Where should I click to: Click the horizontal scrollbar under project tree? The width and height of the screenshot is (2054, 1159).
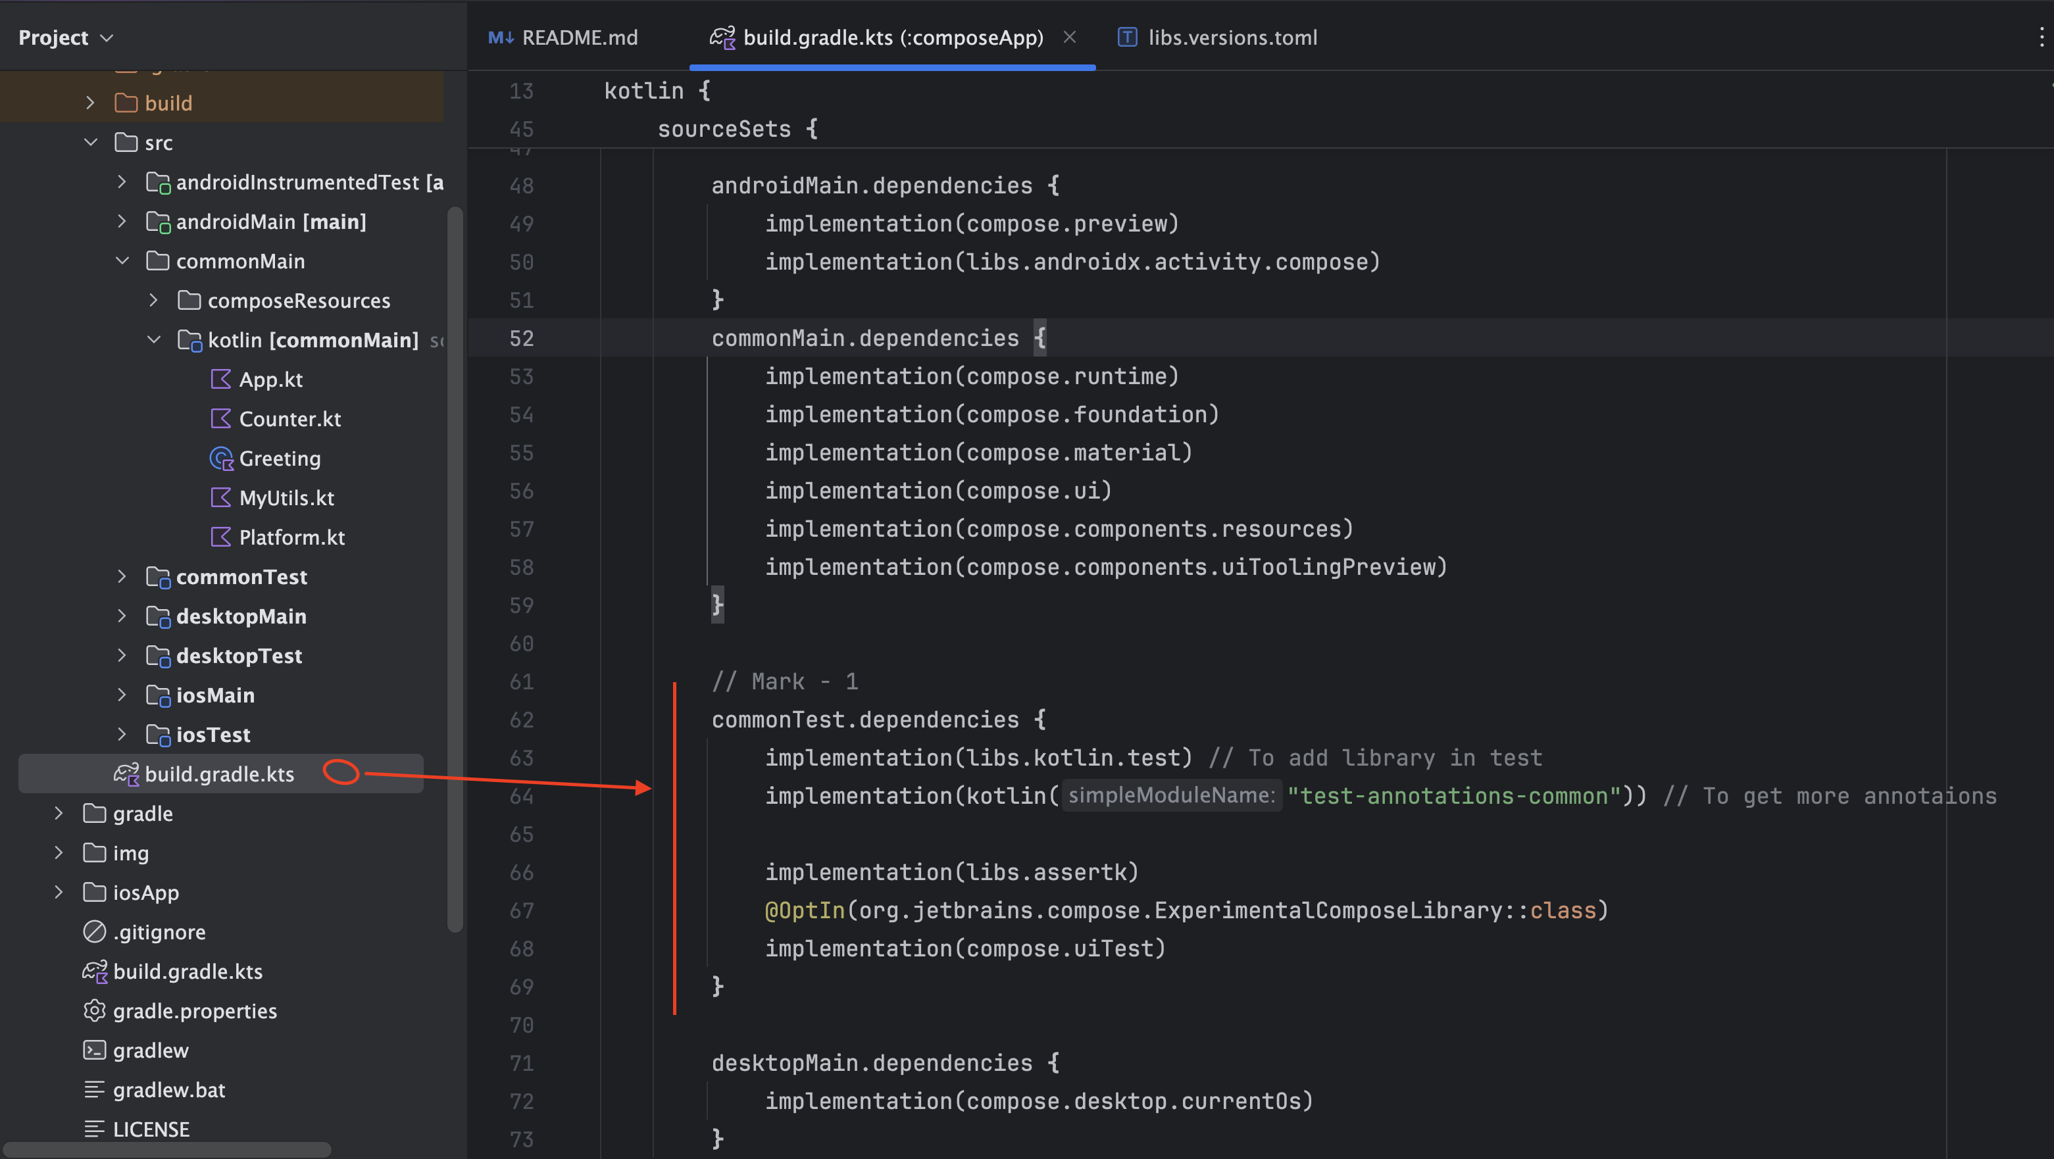pyautogui.click(x=168, y=1149)
